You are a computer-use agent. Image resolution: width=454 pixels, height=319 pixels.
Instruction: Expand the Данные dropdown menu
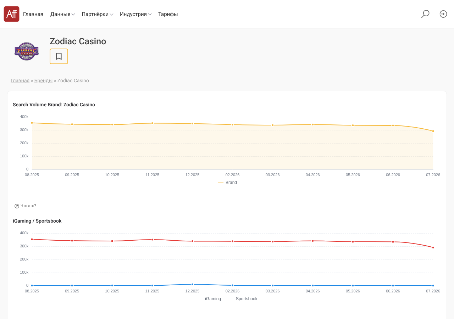62,14
